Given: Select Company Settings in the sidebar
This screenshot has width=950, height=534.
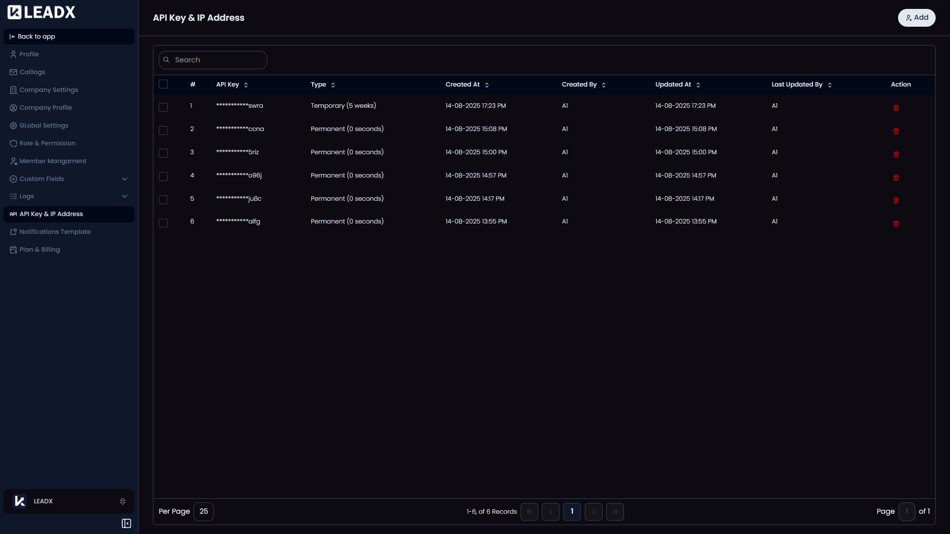Looking at the screenshot, I should click(x=48, y=89).
